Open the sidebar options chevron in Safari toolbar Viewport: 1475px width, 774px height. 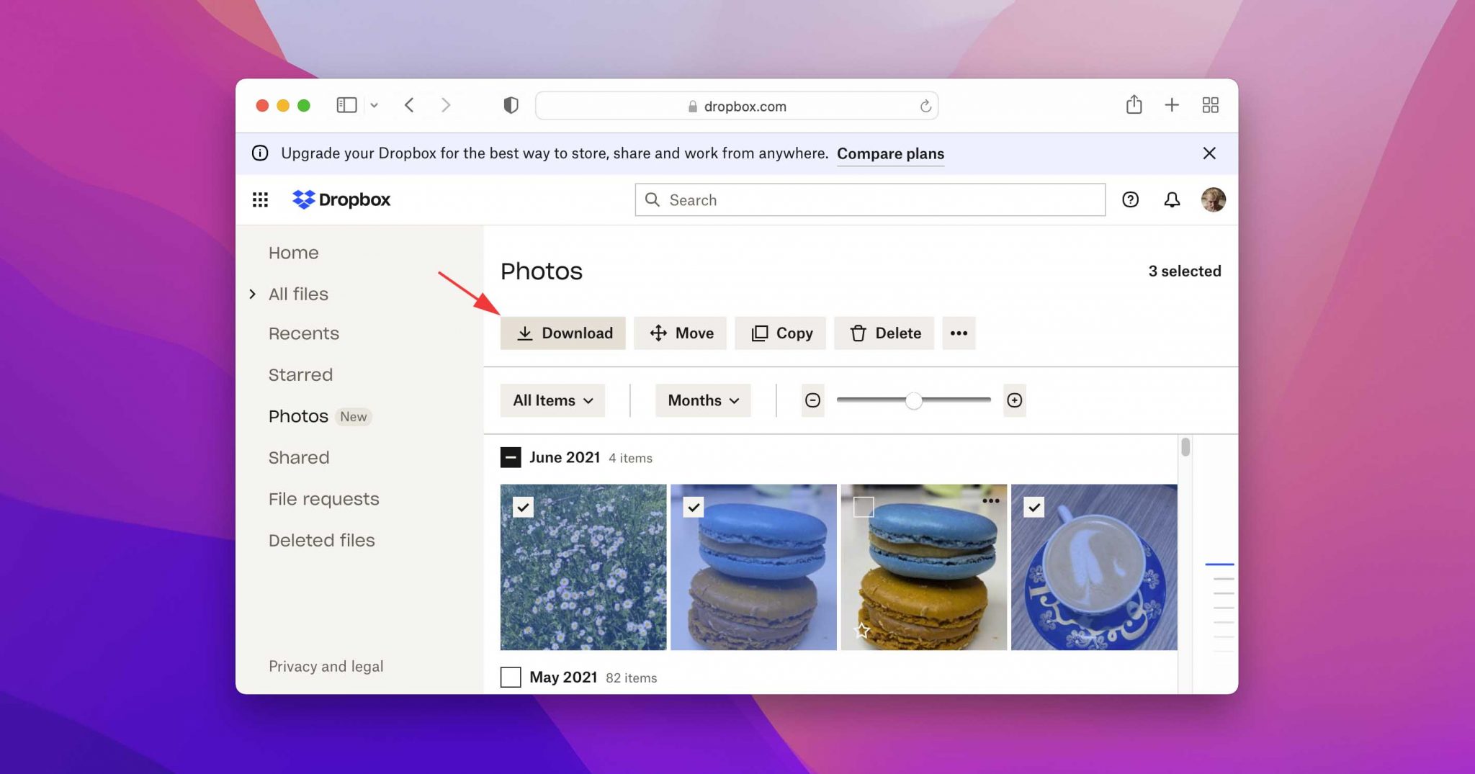click(x=374, y=105)
